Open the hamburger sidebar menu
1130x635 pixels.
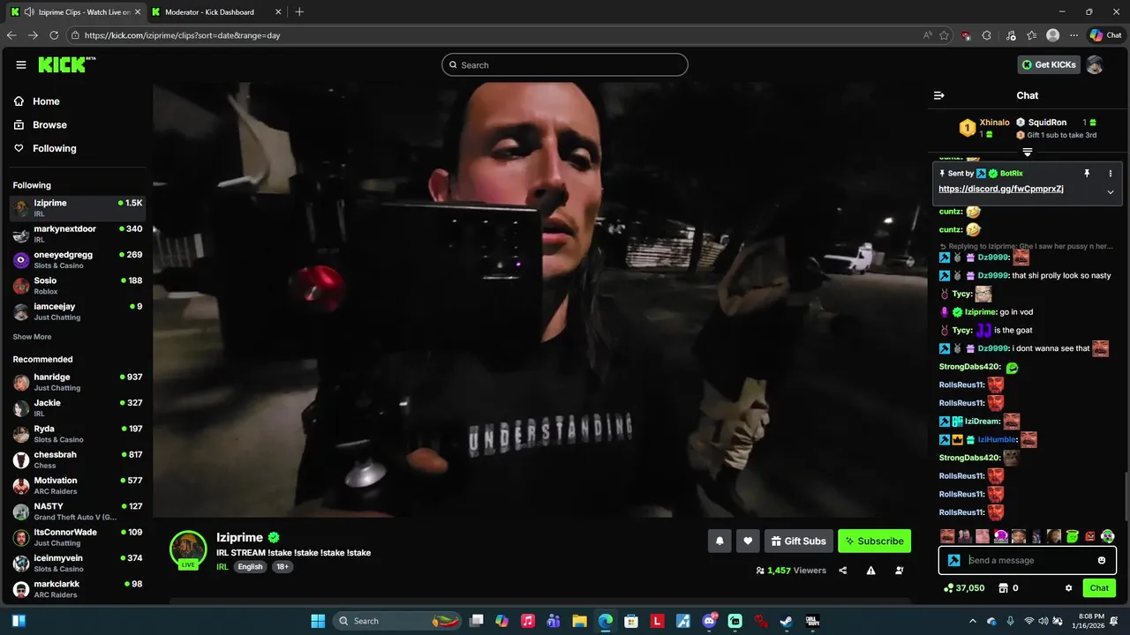tap(21, 64)
